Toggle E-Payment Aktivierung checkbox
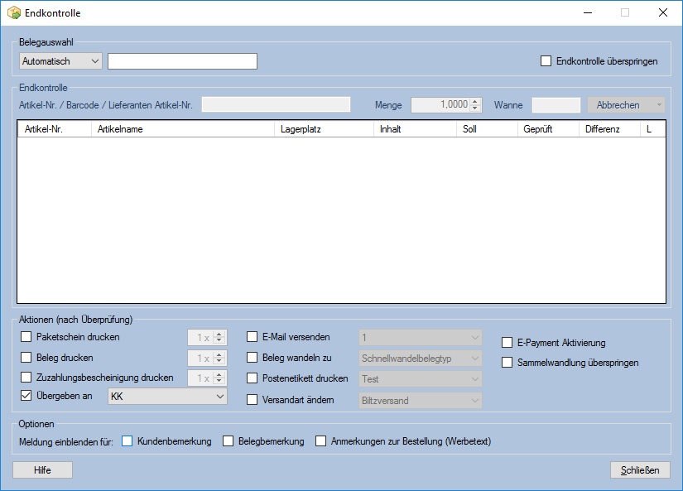Viewport: 683px width, 491px height. click(507, 343)
